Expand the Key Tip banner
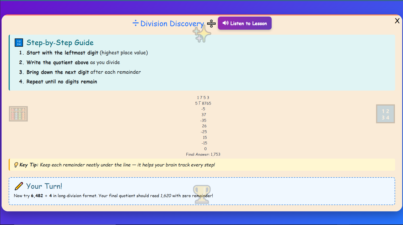 point(201,165)
